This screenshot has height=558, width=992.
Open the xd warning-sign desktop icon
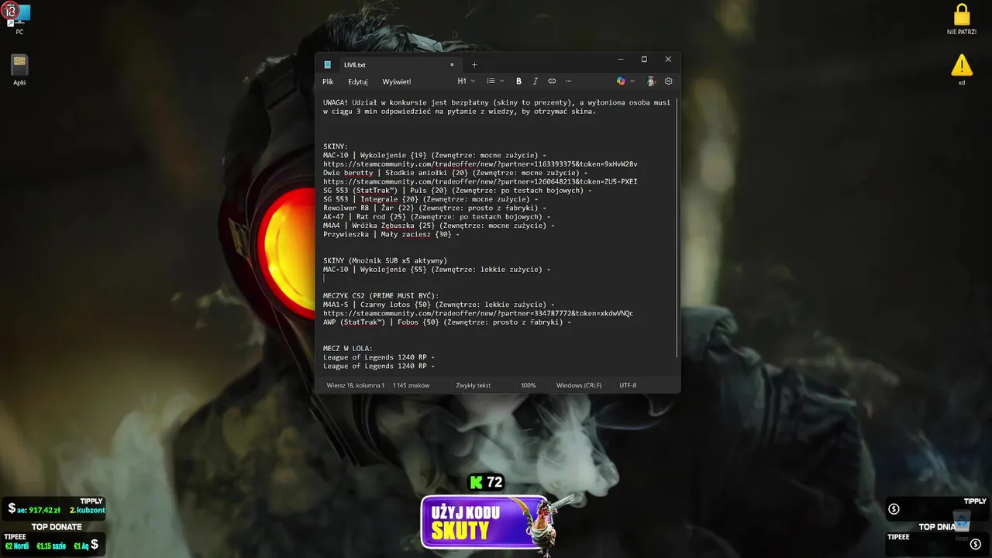[961, 70]
